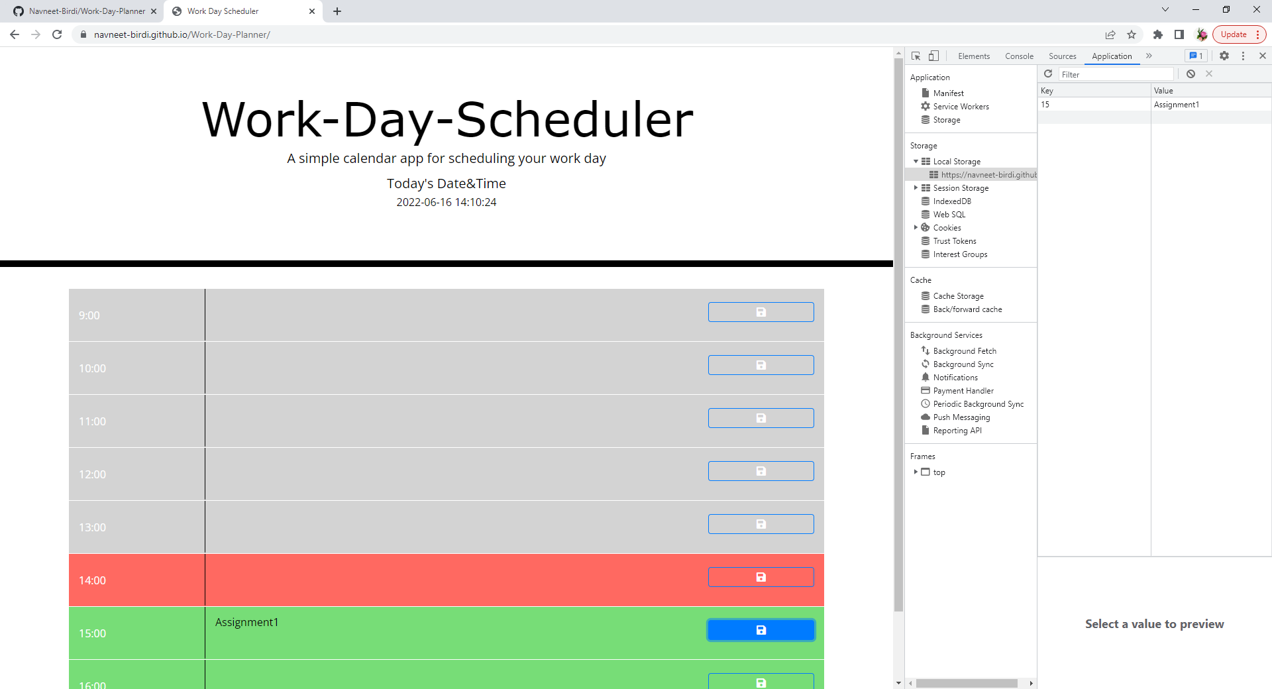Open the DevTools issues counter badge
Image resolution: width=1272 pixels, height=689 pixels.
1196,56
